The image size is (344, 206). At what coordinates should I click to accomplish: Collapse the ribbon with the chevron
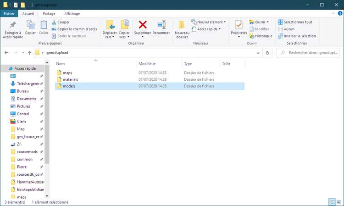pos(333,13)
